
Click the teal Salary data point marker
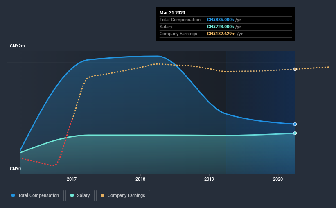(x=295, y=133)
